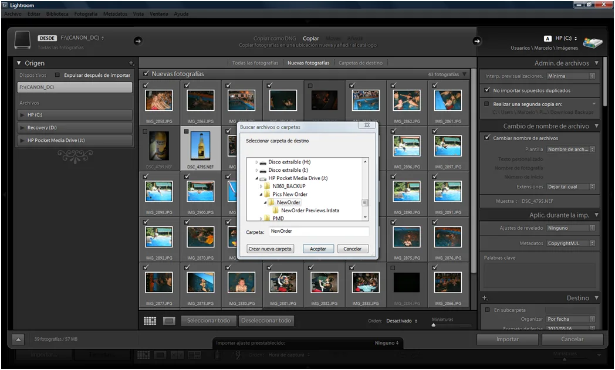Image resolution: width=615 pixels, height=370 pixels.
Task: Click the plus icon on the Origen panel
Action: (x=132, y=63)
